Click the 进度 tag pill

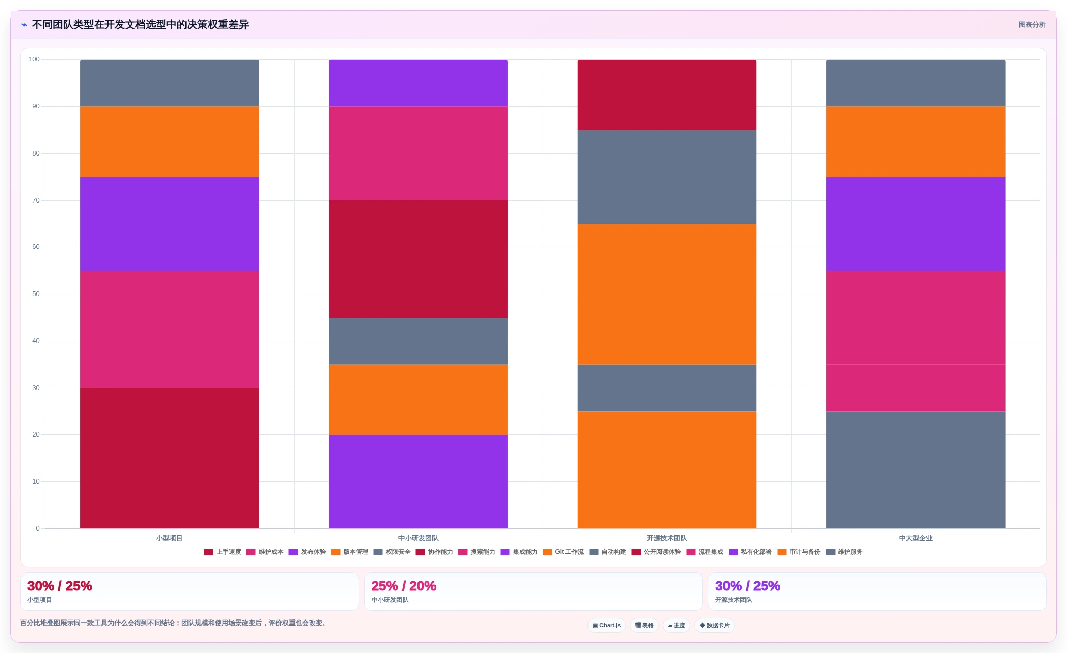point(676,626)
